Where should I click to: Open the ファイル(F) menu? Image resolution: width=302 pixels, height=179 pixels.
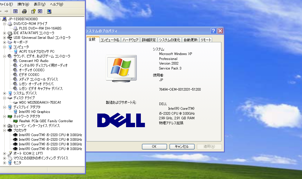[x=6, y=4]
